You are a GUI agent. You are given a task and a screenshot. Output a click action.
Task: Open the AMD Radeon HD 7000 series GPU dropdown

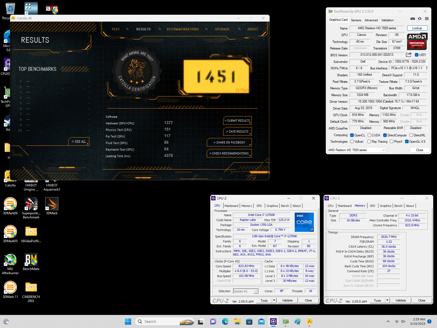356,150
